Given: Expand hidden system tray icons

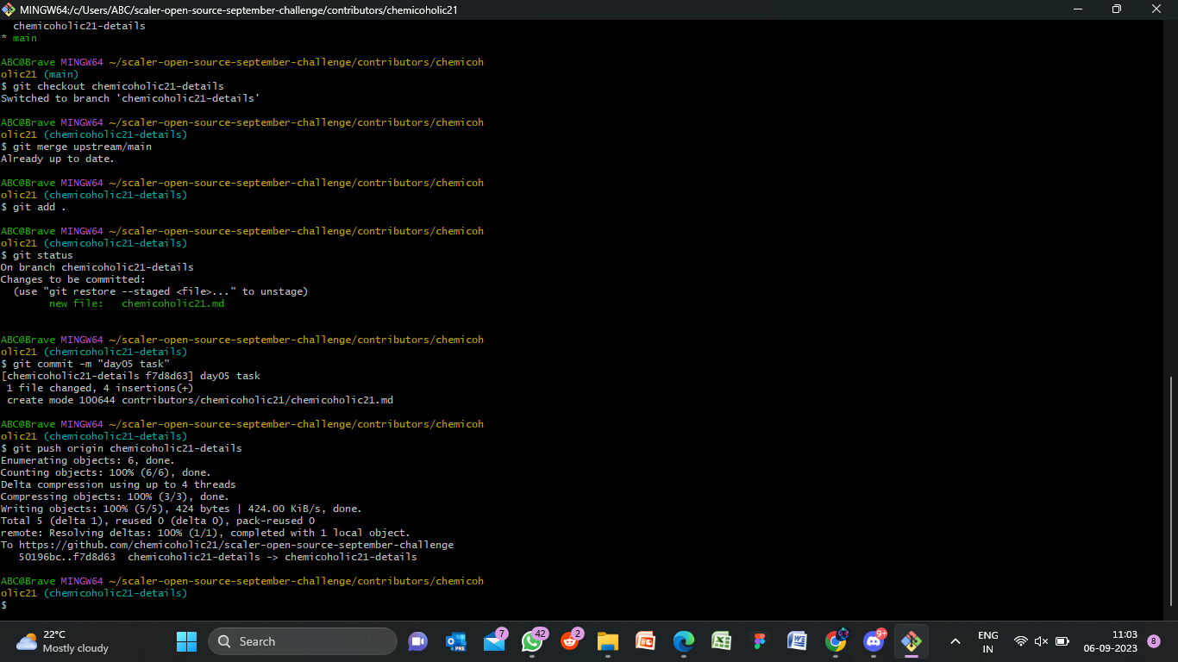Looking at the screenshot, I should click(x=955, y=641).
